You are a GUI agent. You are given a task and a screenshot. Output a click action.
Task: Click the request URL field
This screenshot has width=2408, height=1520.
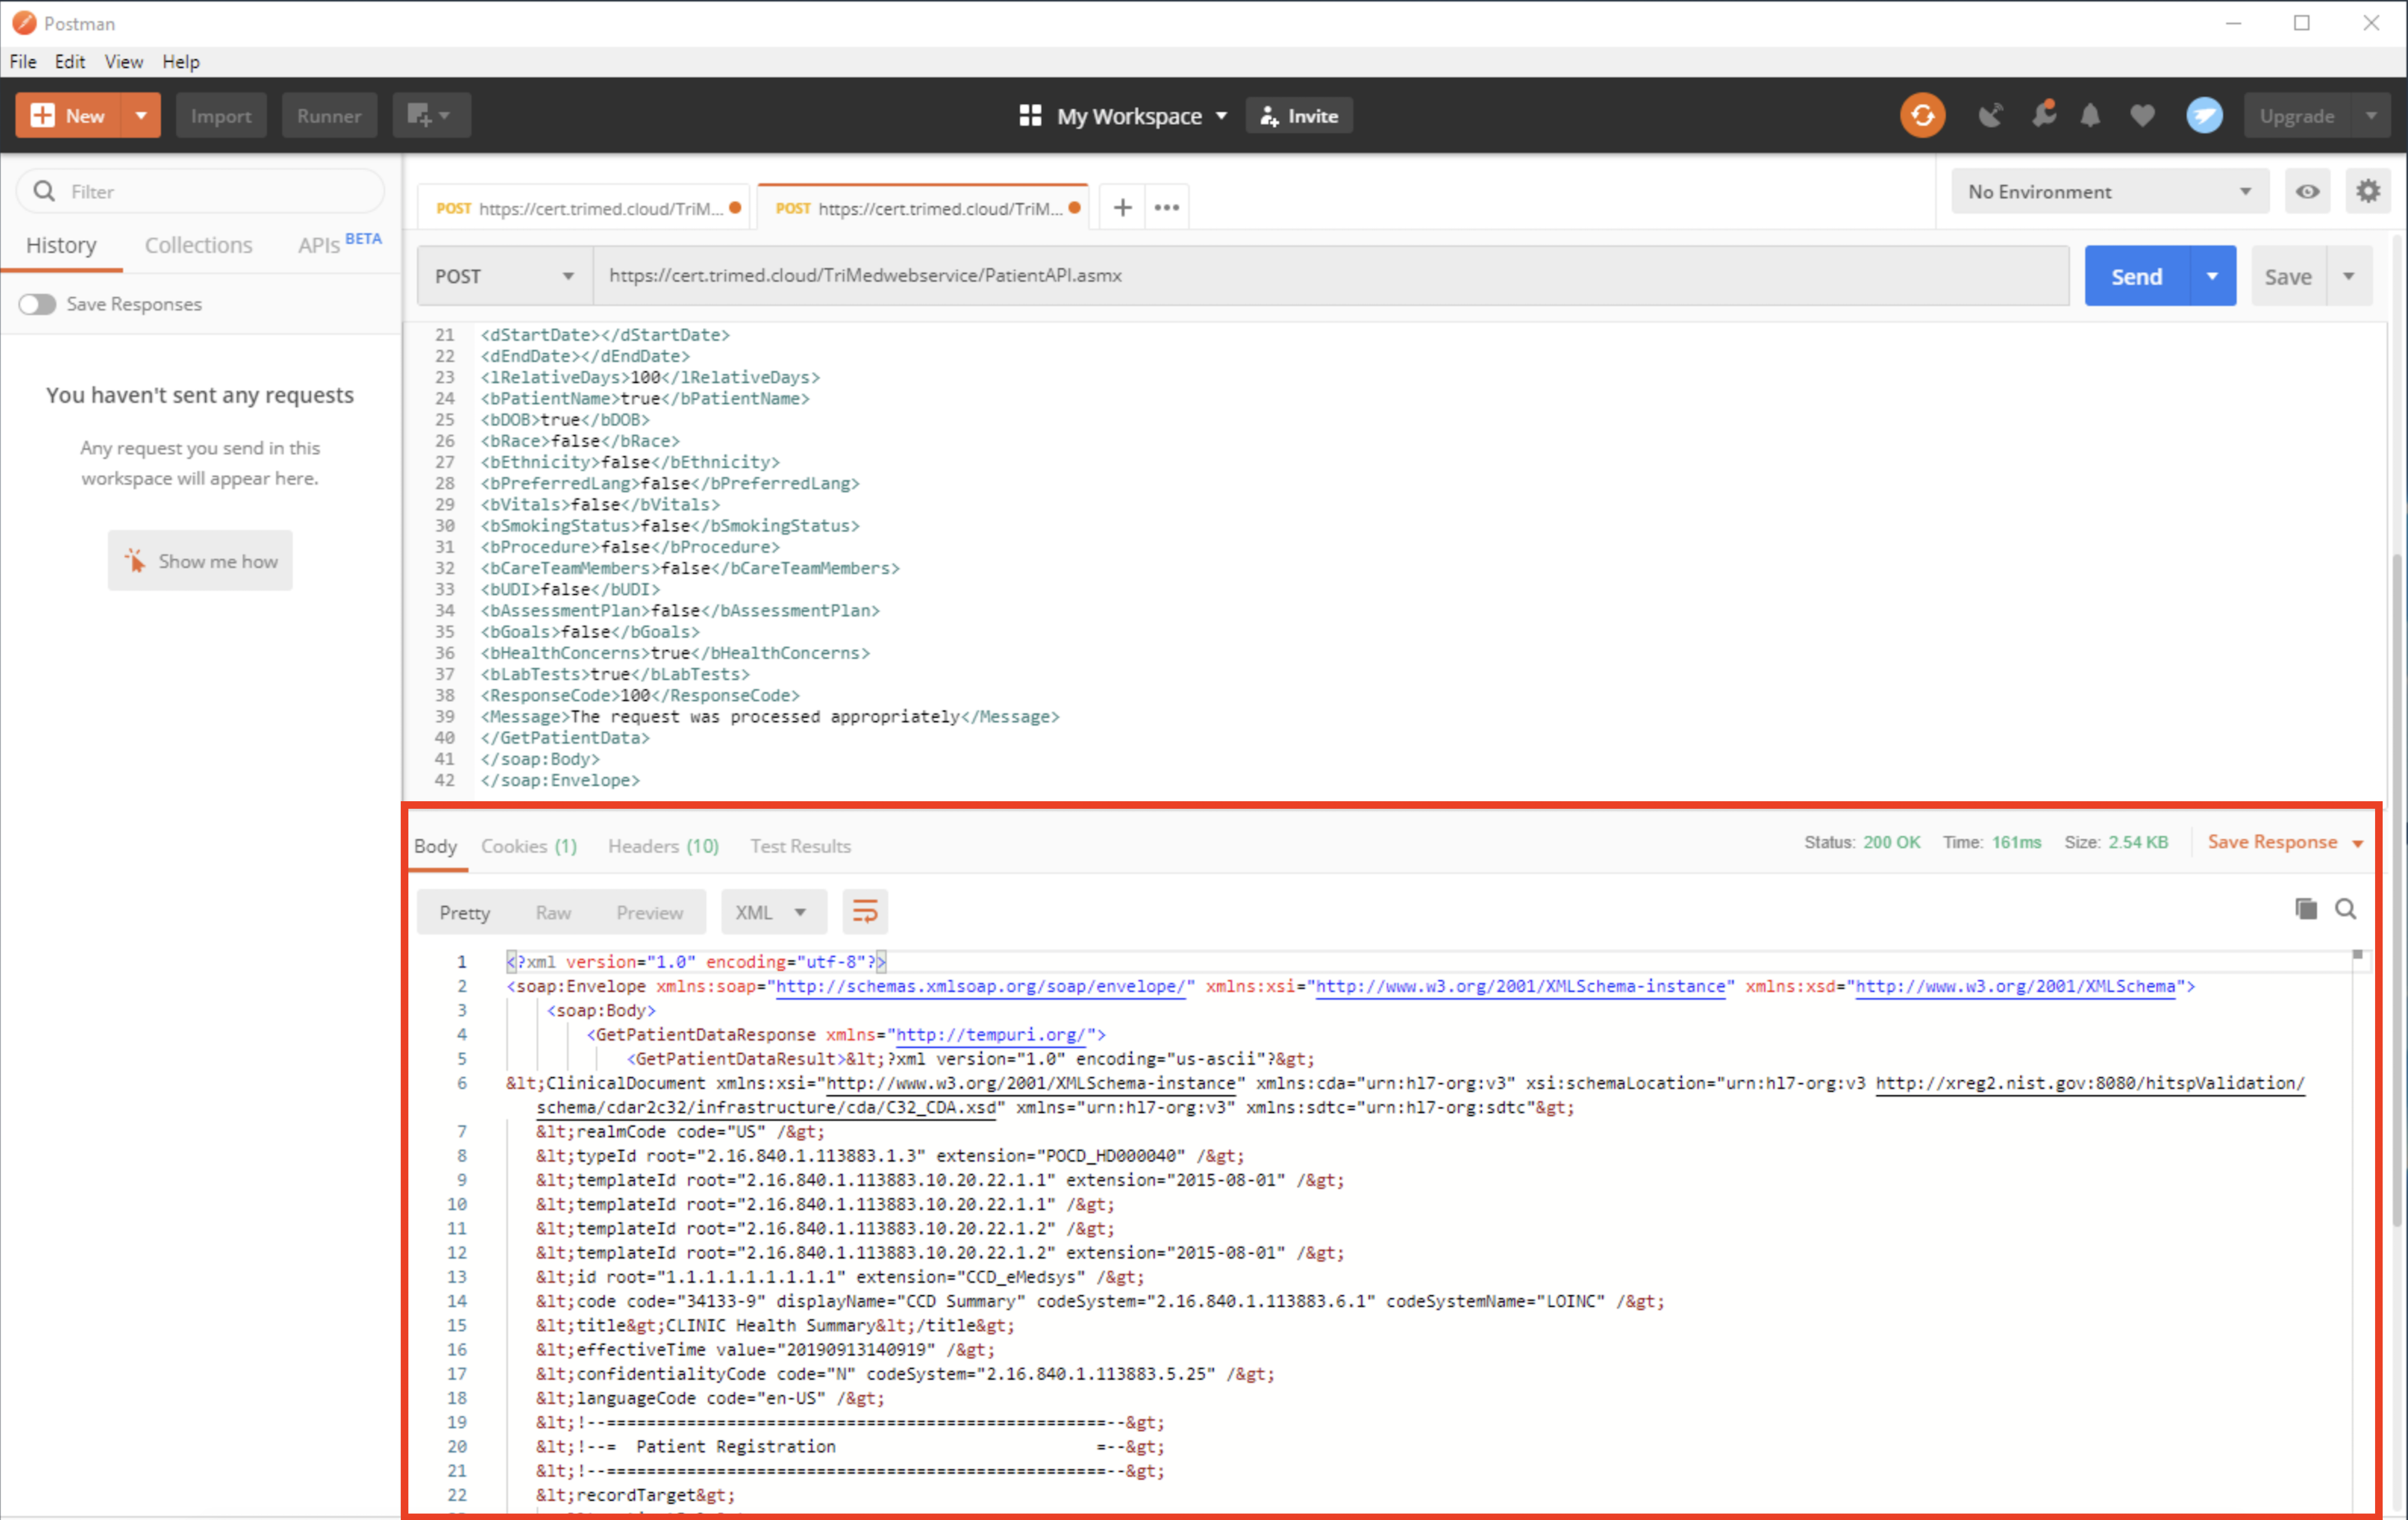point(1330,276)
